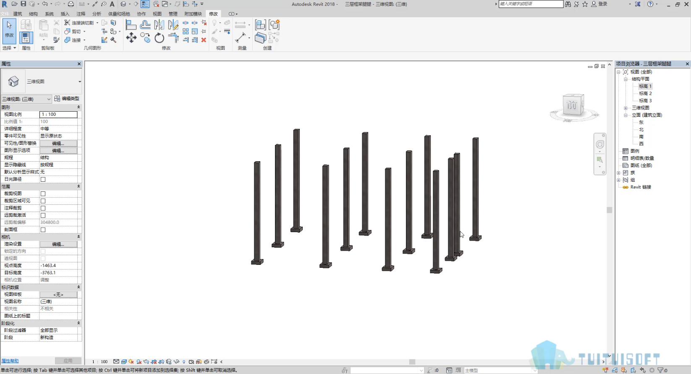The image size is (691, 374).
Task: Select the Array tool in the ribbon
Action: tap(186, 31)
